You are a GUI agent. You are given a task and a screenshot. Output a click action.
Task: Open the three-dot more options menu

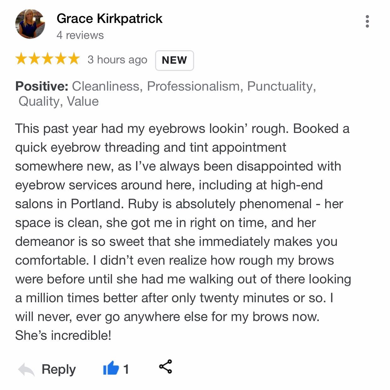point(367,21)
